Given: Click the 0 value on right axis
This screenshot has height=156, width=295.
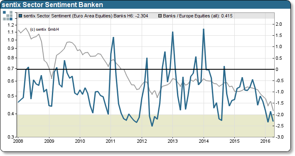Looking at the screenshot, I should click(277, 69).
